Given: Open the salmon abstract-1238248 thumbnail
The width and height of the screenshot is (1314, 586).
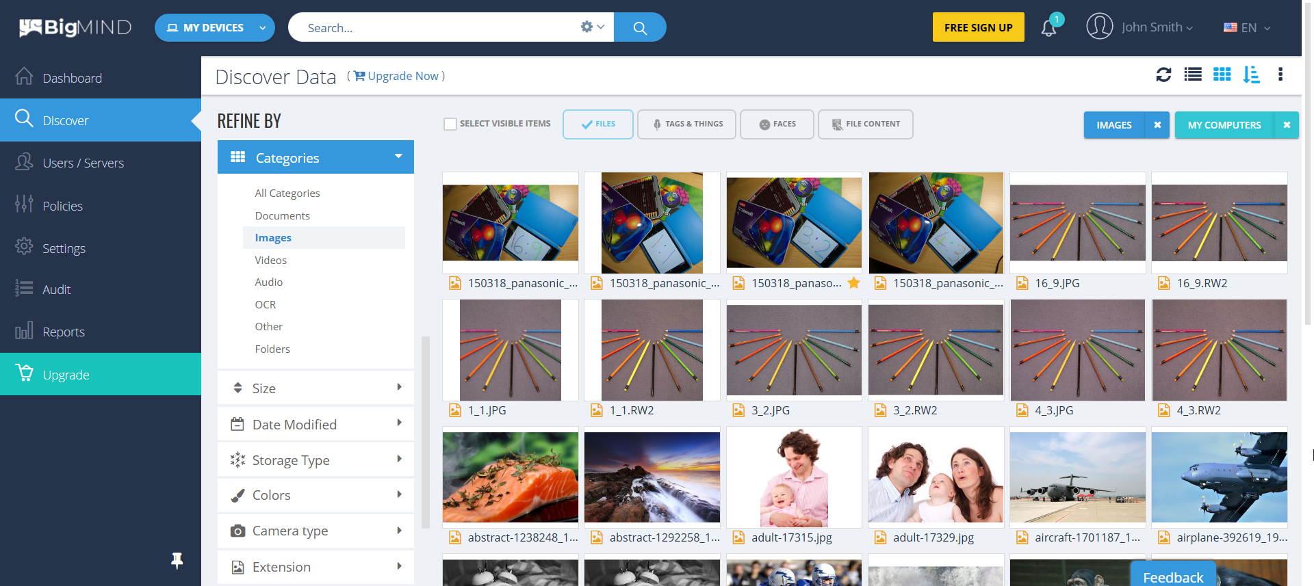Looking at the screenshot, I should tap(511, 477).
